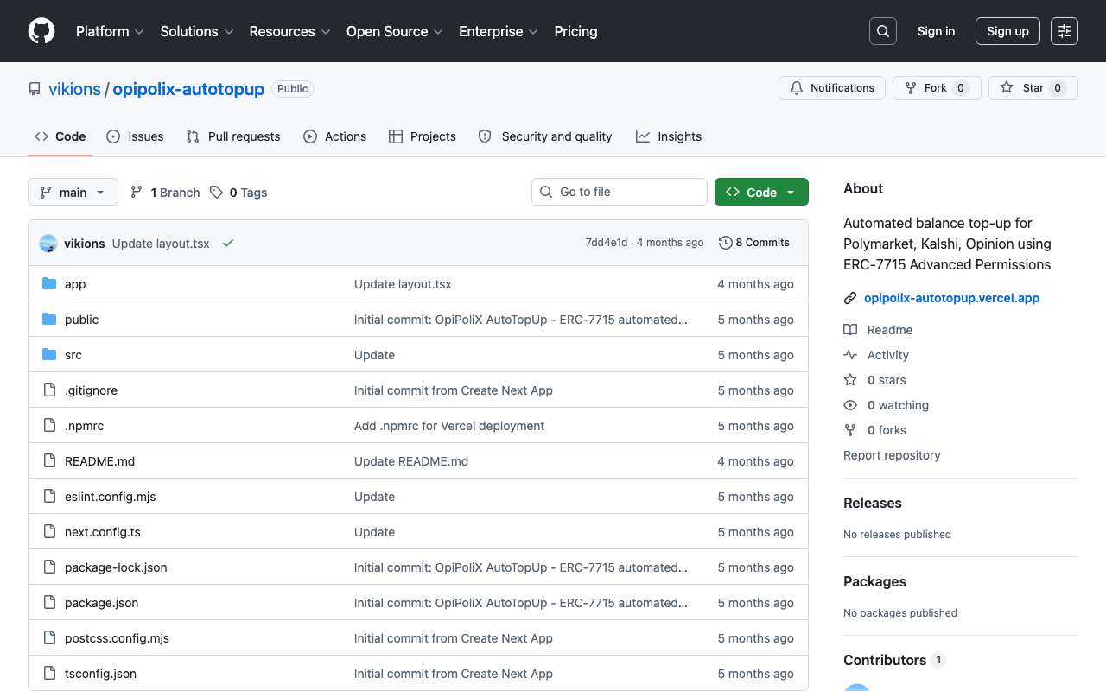Click the vikions avatar in commit bar
The image size is (1106, 691).
(x=48, y=244)
